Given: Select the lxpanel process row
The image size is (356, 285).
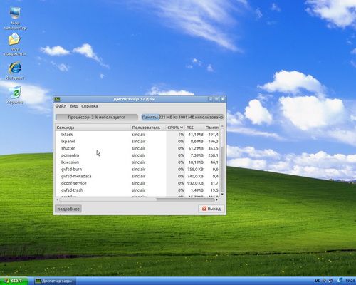Looking at the screenshot, I should 137,141.
